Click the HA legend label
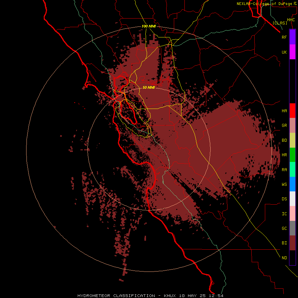 (284, 111)
